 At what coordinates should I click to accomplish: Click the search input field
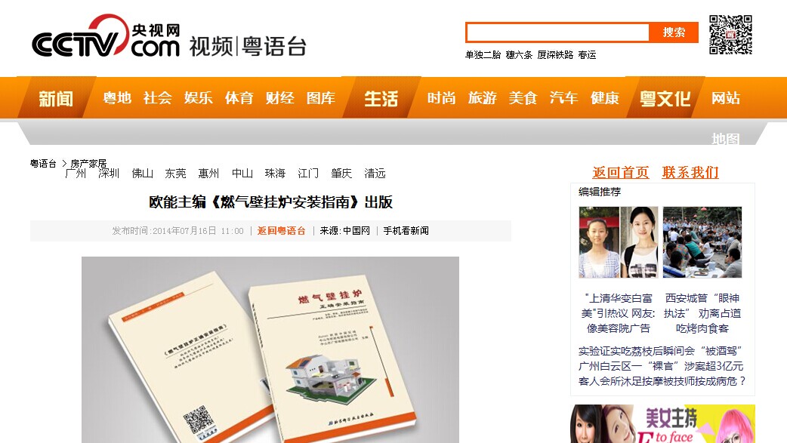[x=557, y=32]
